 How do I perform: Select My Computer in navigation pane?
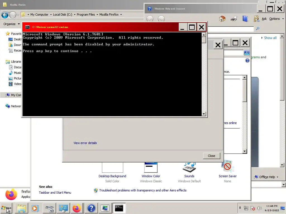click(13, 95)
